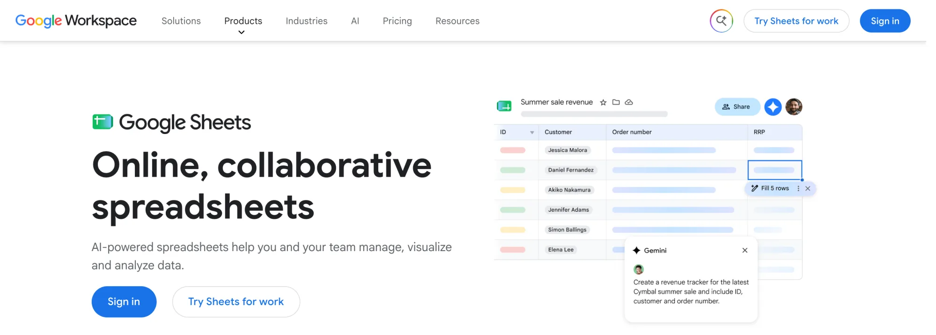936x335 pixels.
Task: Open the AI menu item
Action: click(355, 21)
